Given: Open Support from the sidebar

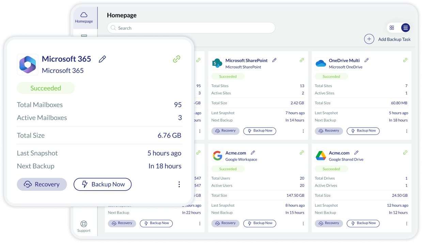Looking at the screenshot, I should tap(84, 226).
